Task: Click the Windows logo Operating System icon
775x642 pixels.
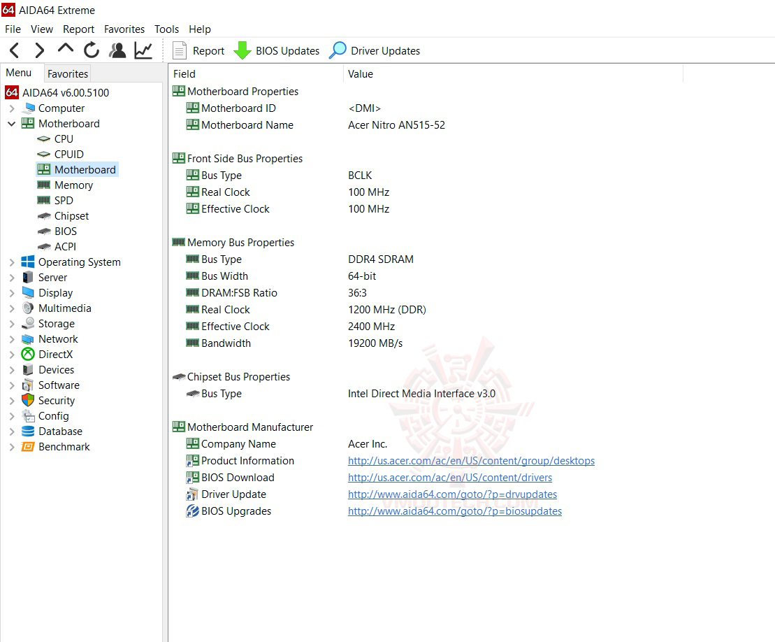Action: [x=28, y=262]
